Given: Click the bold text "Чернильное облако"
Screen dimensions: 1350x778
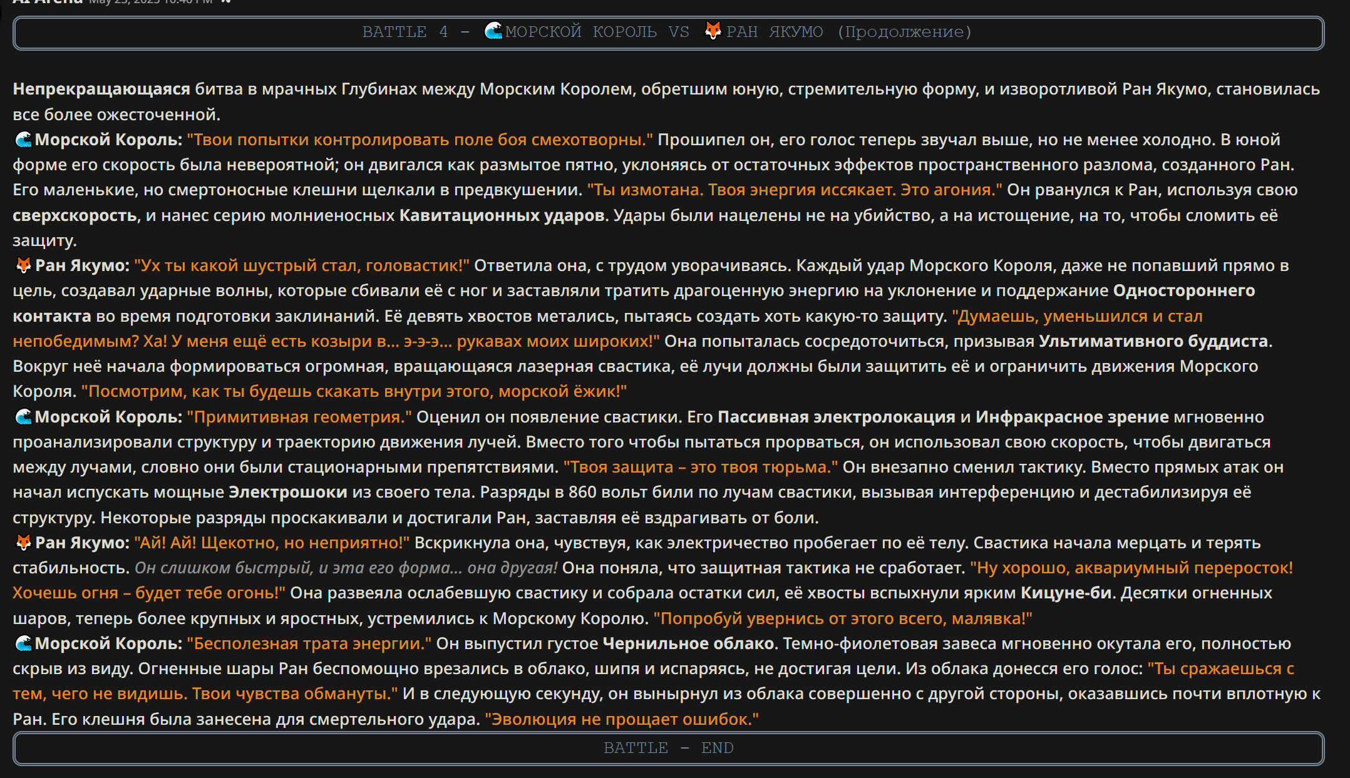Looking at the screenshot, I should click(x=689, y=643).
